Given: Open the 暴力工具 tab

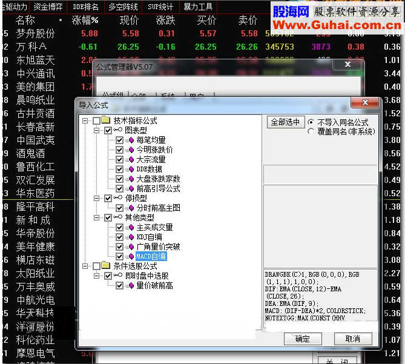Looking at the screenshot, I should (198, 7).
